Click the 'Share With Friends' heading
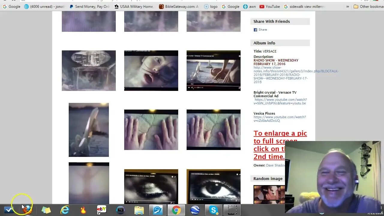 (x=272, y=21)
